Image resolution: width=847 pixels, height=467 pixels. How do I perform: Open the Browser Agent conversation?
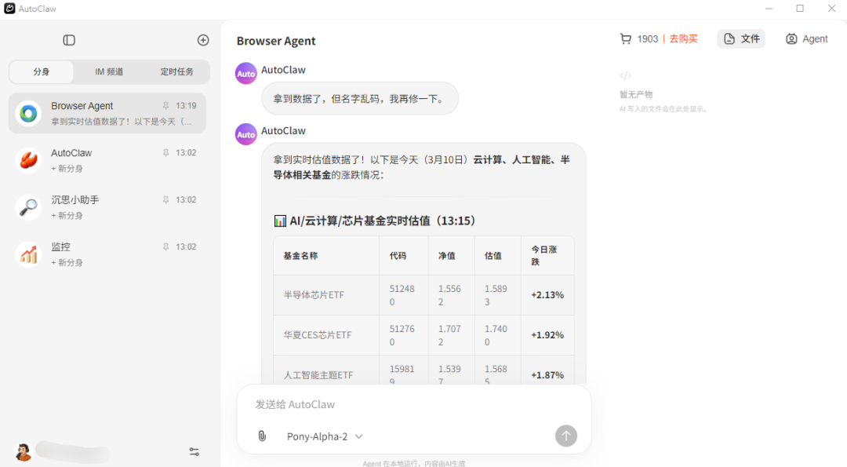point(107,113)
